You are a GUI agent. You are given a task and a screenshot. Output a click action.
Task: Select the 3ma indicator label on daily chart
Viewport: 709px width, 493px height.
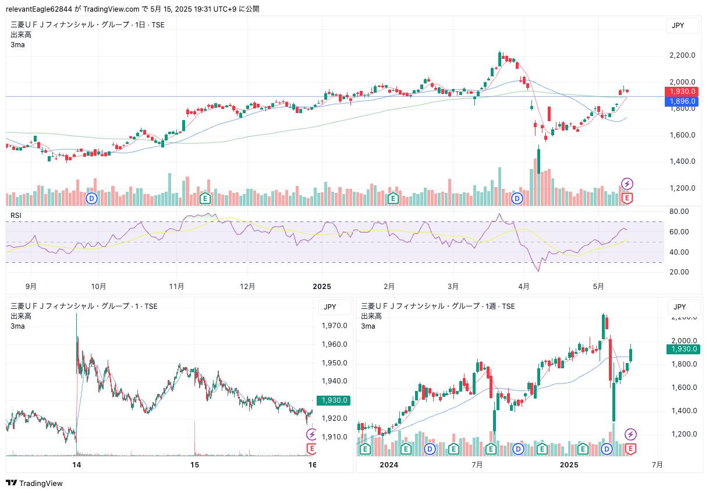(x=17, y=44)
